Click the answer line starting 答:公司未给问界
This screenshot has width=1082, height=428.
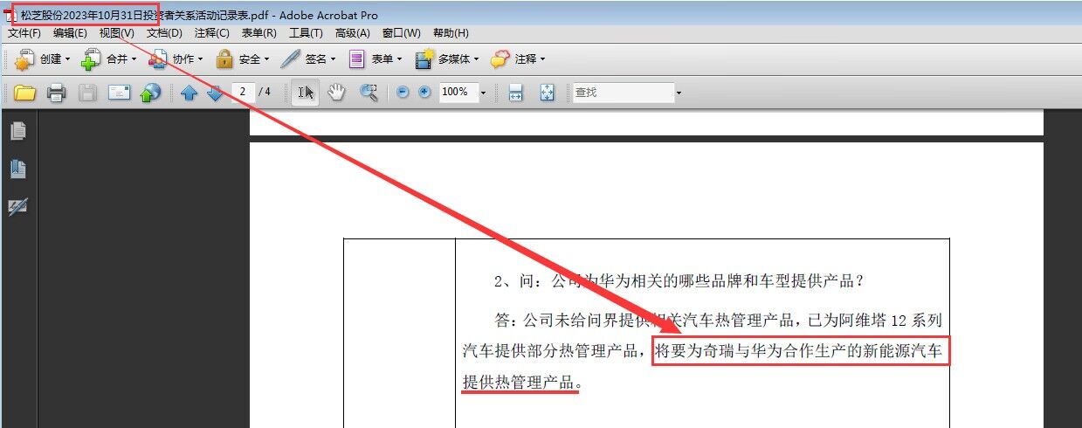[718, 320]
